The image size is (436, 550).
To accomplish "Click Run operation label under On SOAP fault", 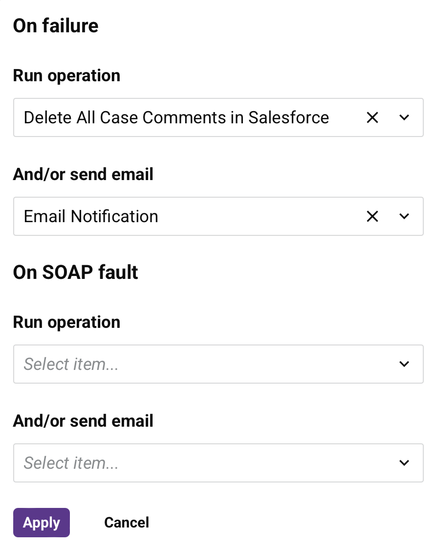I will tap(66, 322).
